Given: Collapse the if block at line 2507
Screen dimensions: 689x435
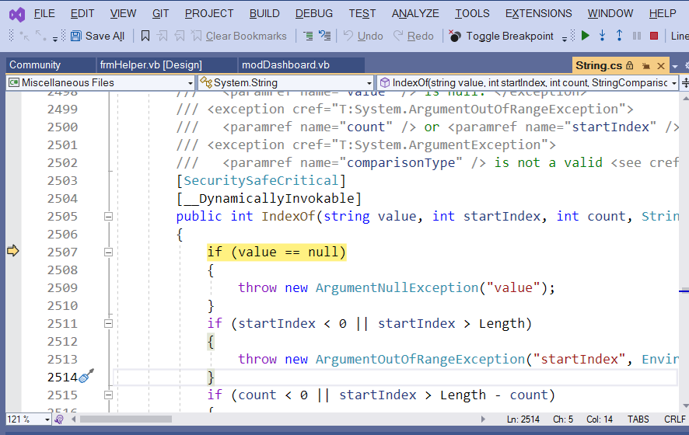Looking at the screenshot, I should point(108,252).
